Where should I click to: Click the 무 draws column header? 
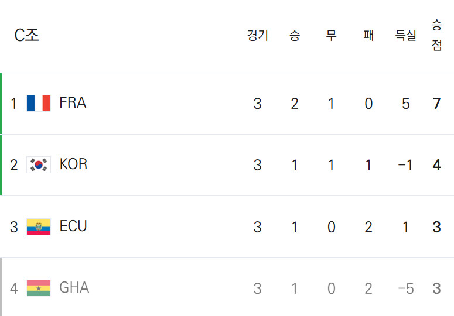coord(331,36)
